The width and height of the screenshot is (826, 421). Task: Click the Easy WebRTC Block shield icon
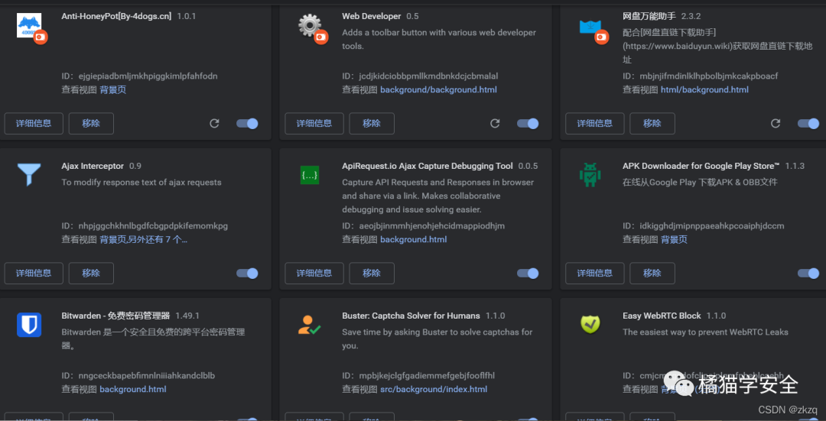pos(590,324)
